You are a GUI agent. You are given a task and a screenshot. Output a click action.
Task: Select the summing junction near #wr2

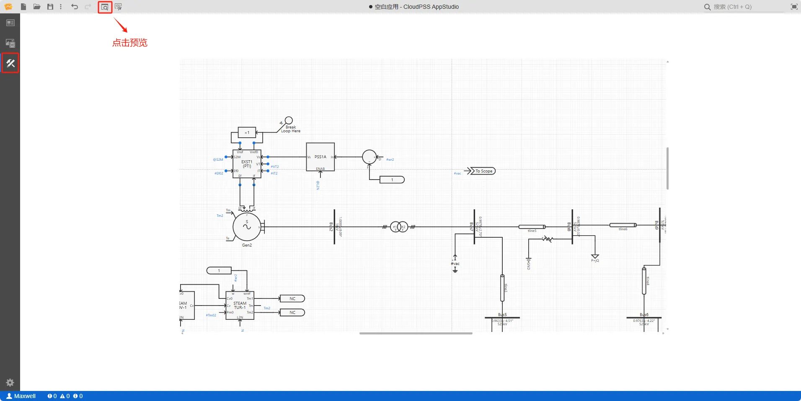[369, 157]
